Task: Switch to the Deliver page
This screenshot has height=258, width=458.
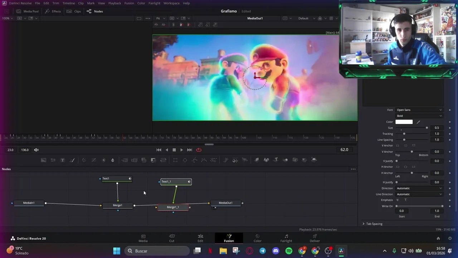Action: tap(315, 238)
